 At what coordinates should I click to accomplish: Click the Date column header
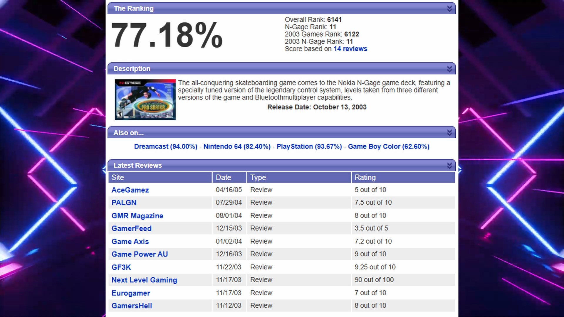pyautogui.click(x=229, y=177)
